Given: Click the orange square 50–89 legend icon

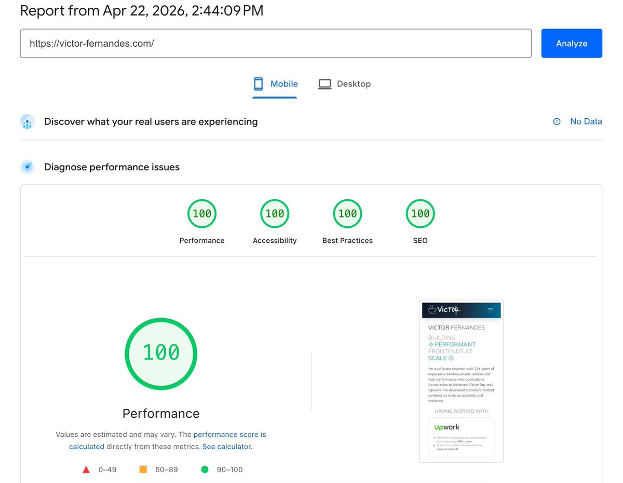Looking at the screenshot, I should 143,470.
